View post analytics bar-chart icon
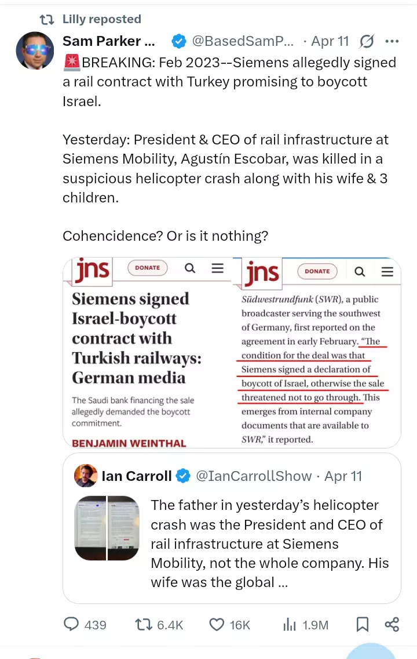This screenshot has width=417, height=659. (x=290, y=624)
